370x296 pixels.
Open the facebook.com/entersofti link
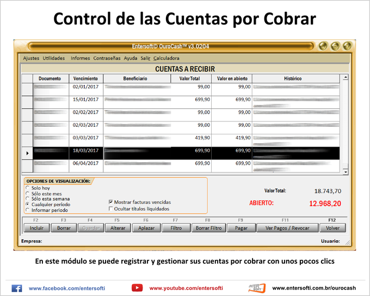(x=67, y=288)
